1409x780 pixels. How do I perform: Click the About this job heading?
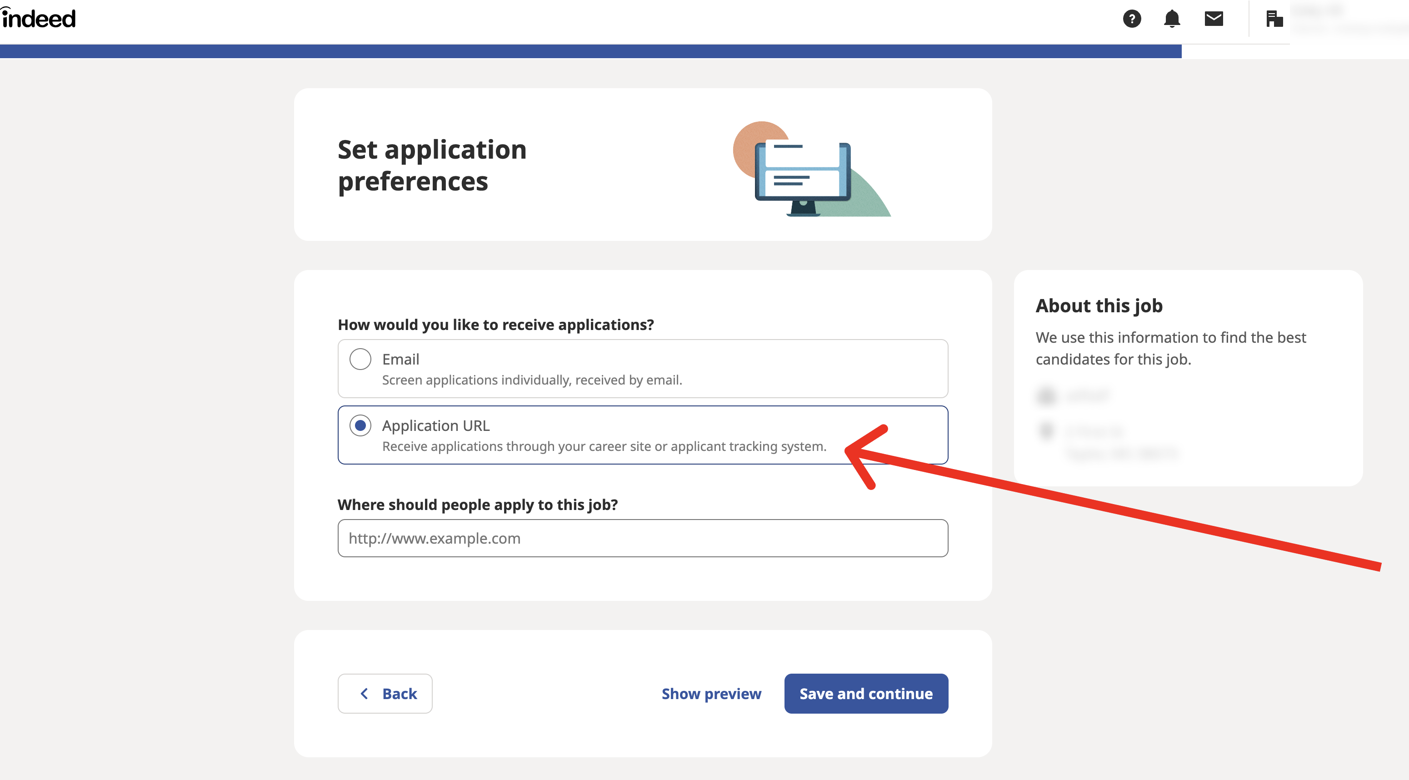1099,305
